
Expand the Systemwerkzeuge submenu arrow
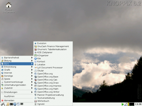32,82
